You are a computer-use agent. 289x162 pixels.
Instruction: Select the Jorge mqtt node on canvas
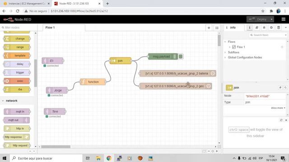pyautogui.click(x=57, y=90)
